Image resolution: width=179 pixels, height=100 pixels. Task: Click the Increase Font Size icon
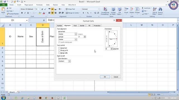pyautogui.click(x=42, y=9)
